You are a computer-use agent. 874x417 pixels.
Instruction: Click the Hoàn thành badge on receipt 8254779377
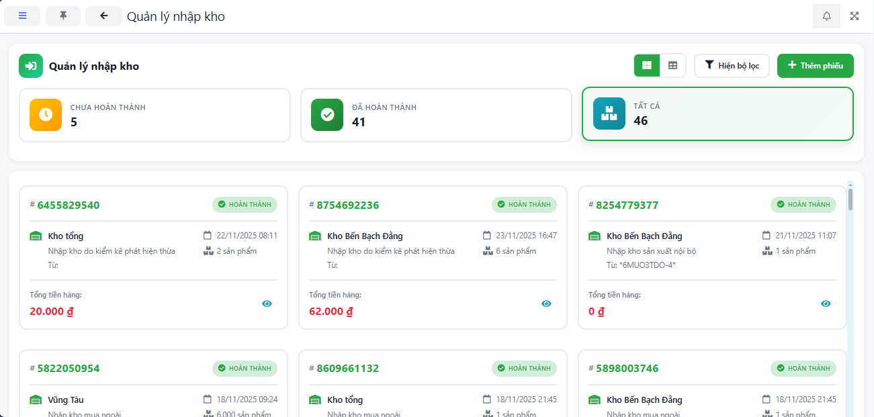point(803,205)
